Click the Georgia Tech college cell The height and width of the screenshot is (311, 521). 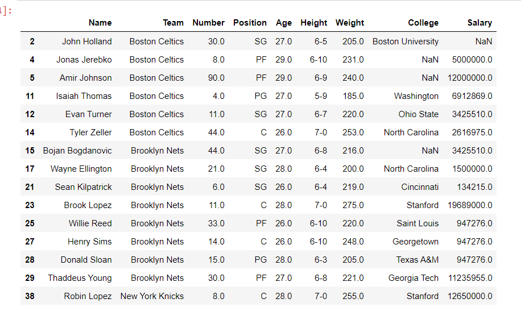[x=414, y=278]
